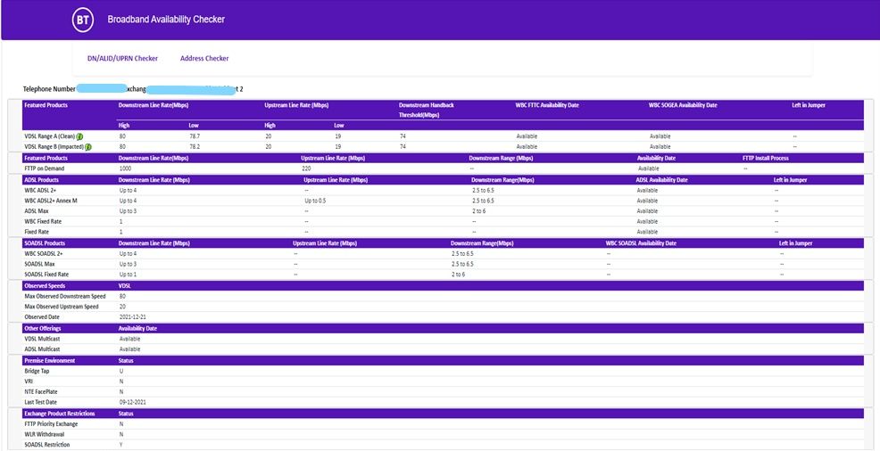Select the SOADSL Max row
The width and height of the screenshot is (880, 451).
[x=40, y=264]
